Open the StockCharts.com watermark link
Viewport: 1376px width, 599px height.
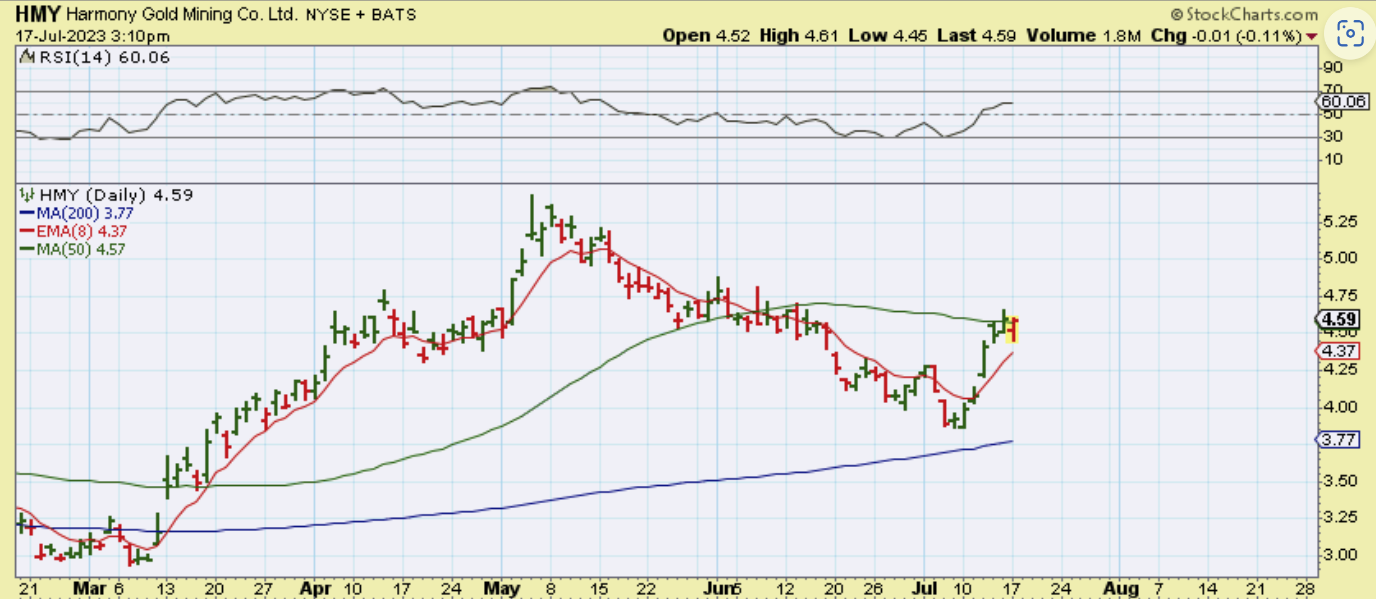click(x=1244, y=14)
